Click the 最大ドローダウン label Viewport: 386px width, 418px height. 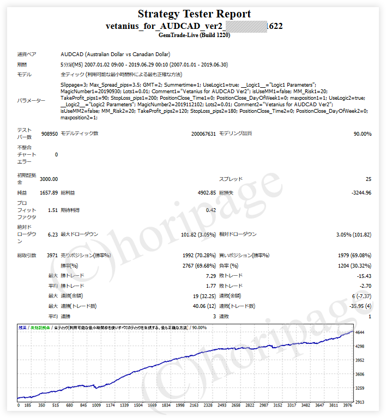80,234
